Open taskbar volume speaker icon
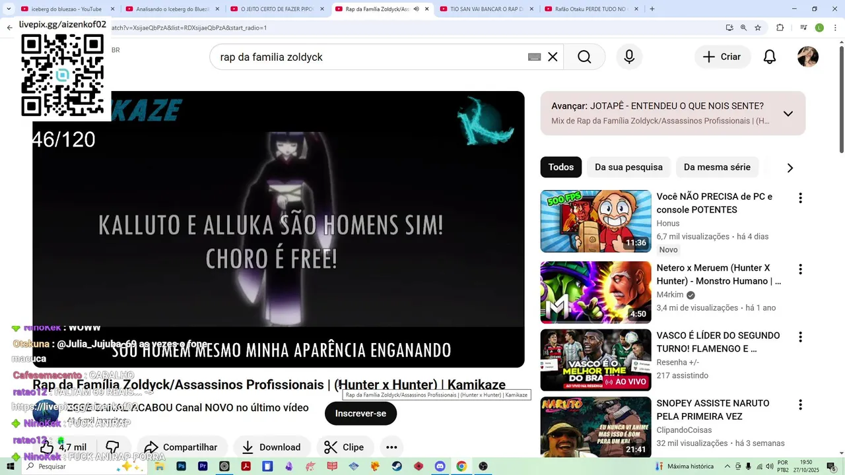The width and height of the screenshot is (845, 475). [x=770, y=466]
